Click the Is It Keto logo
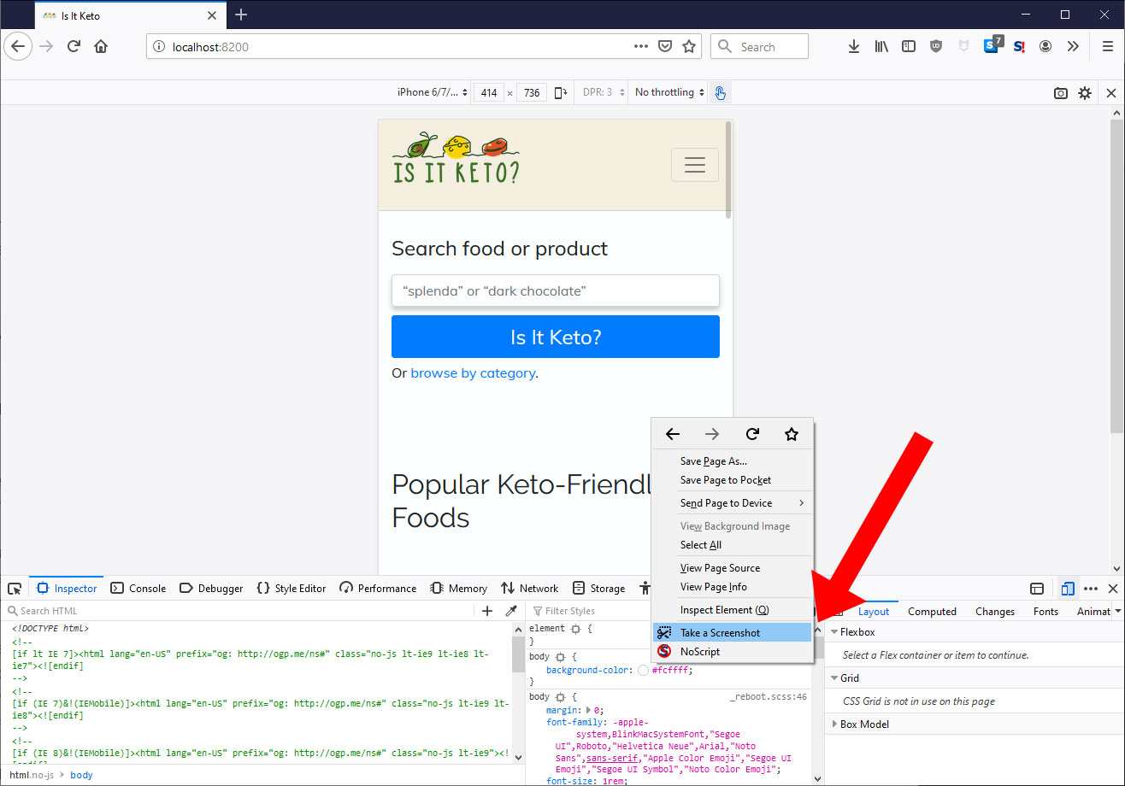This screenshot has width=1125, height=786. 456,158
